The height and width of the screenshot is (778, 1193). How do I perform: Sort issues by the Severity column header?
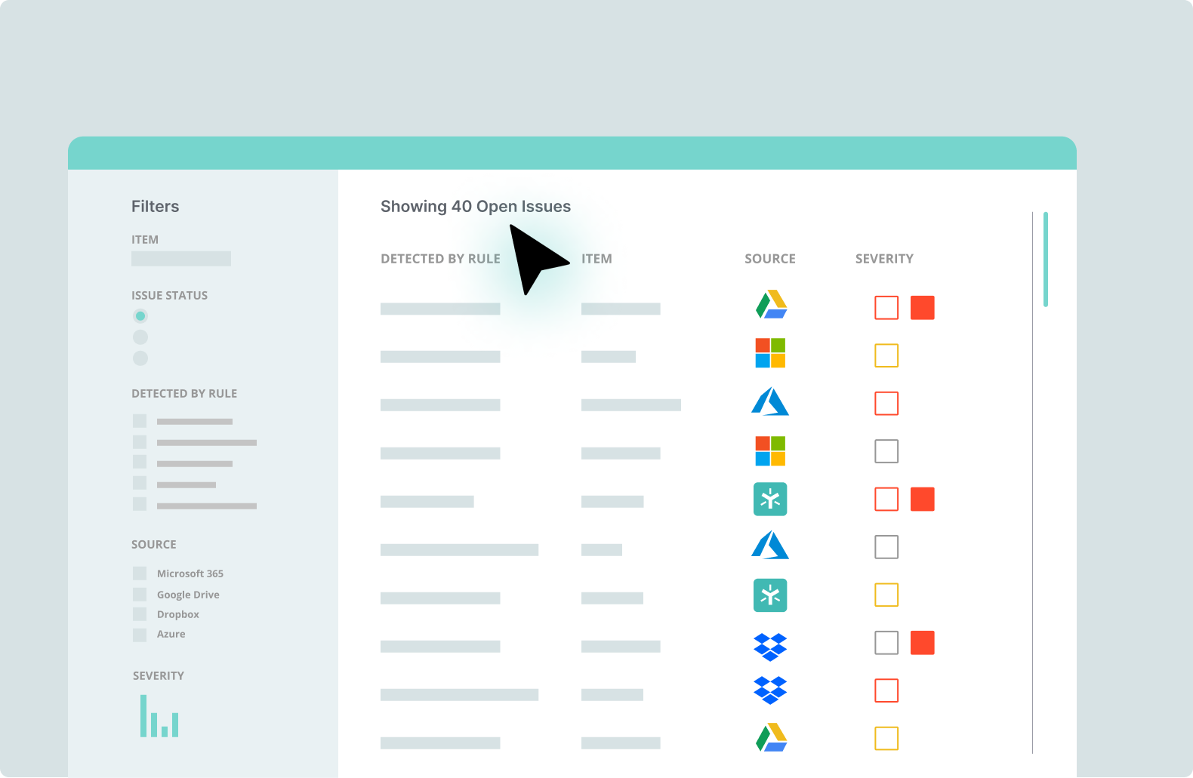884,259
